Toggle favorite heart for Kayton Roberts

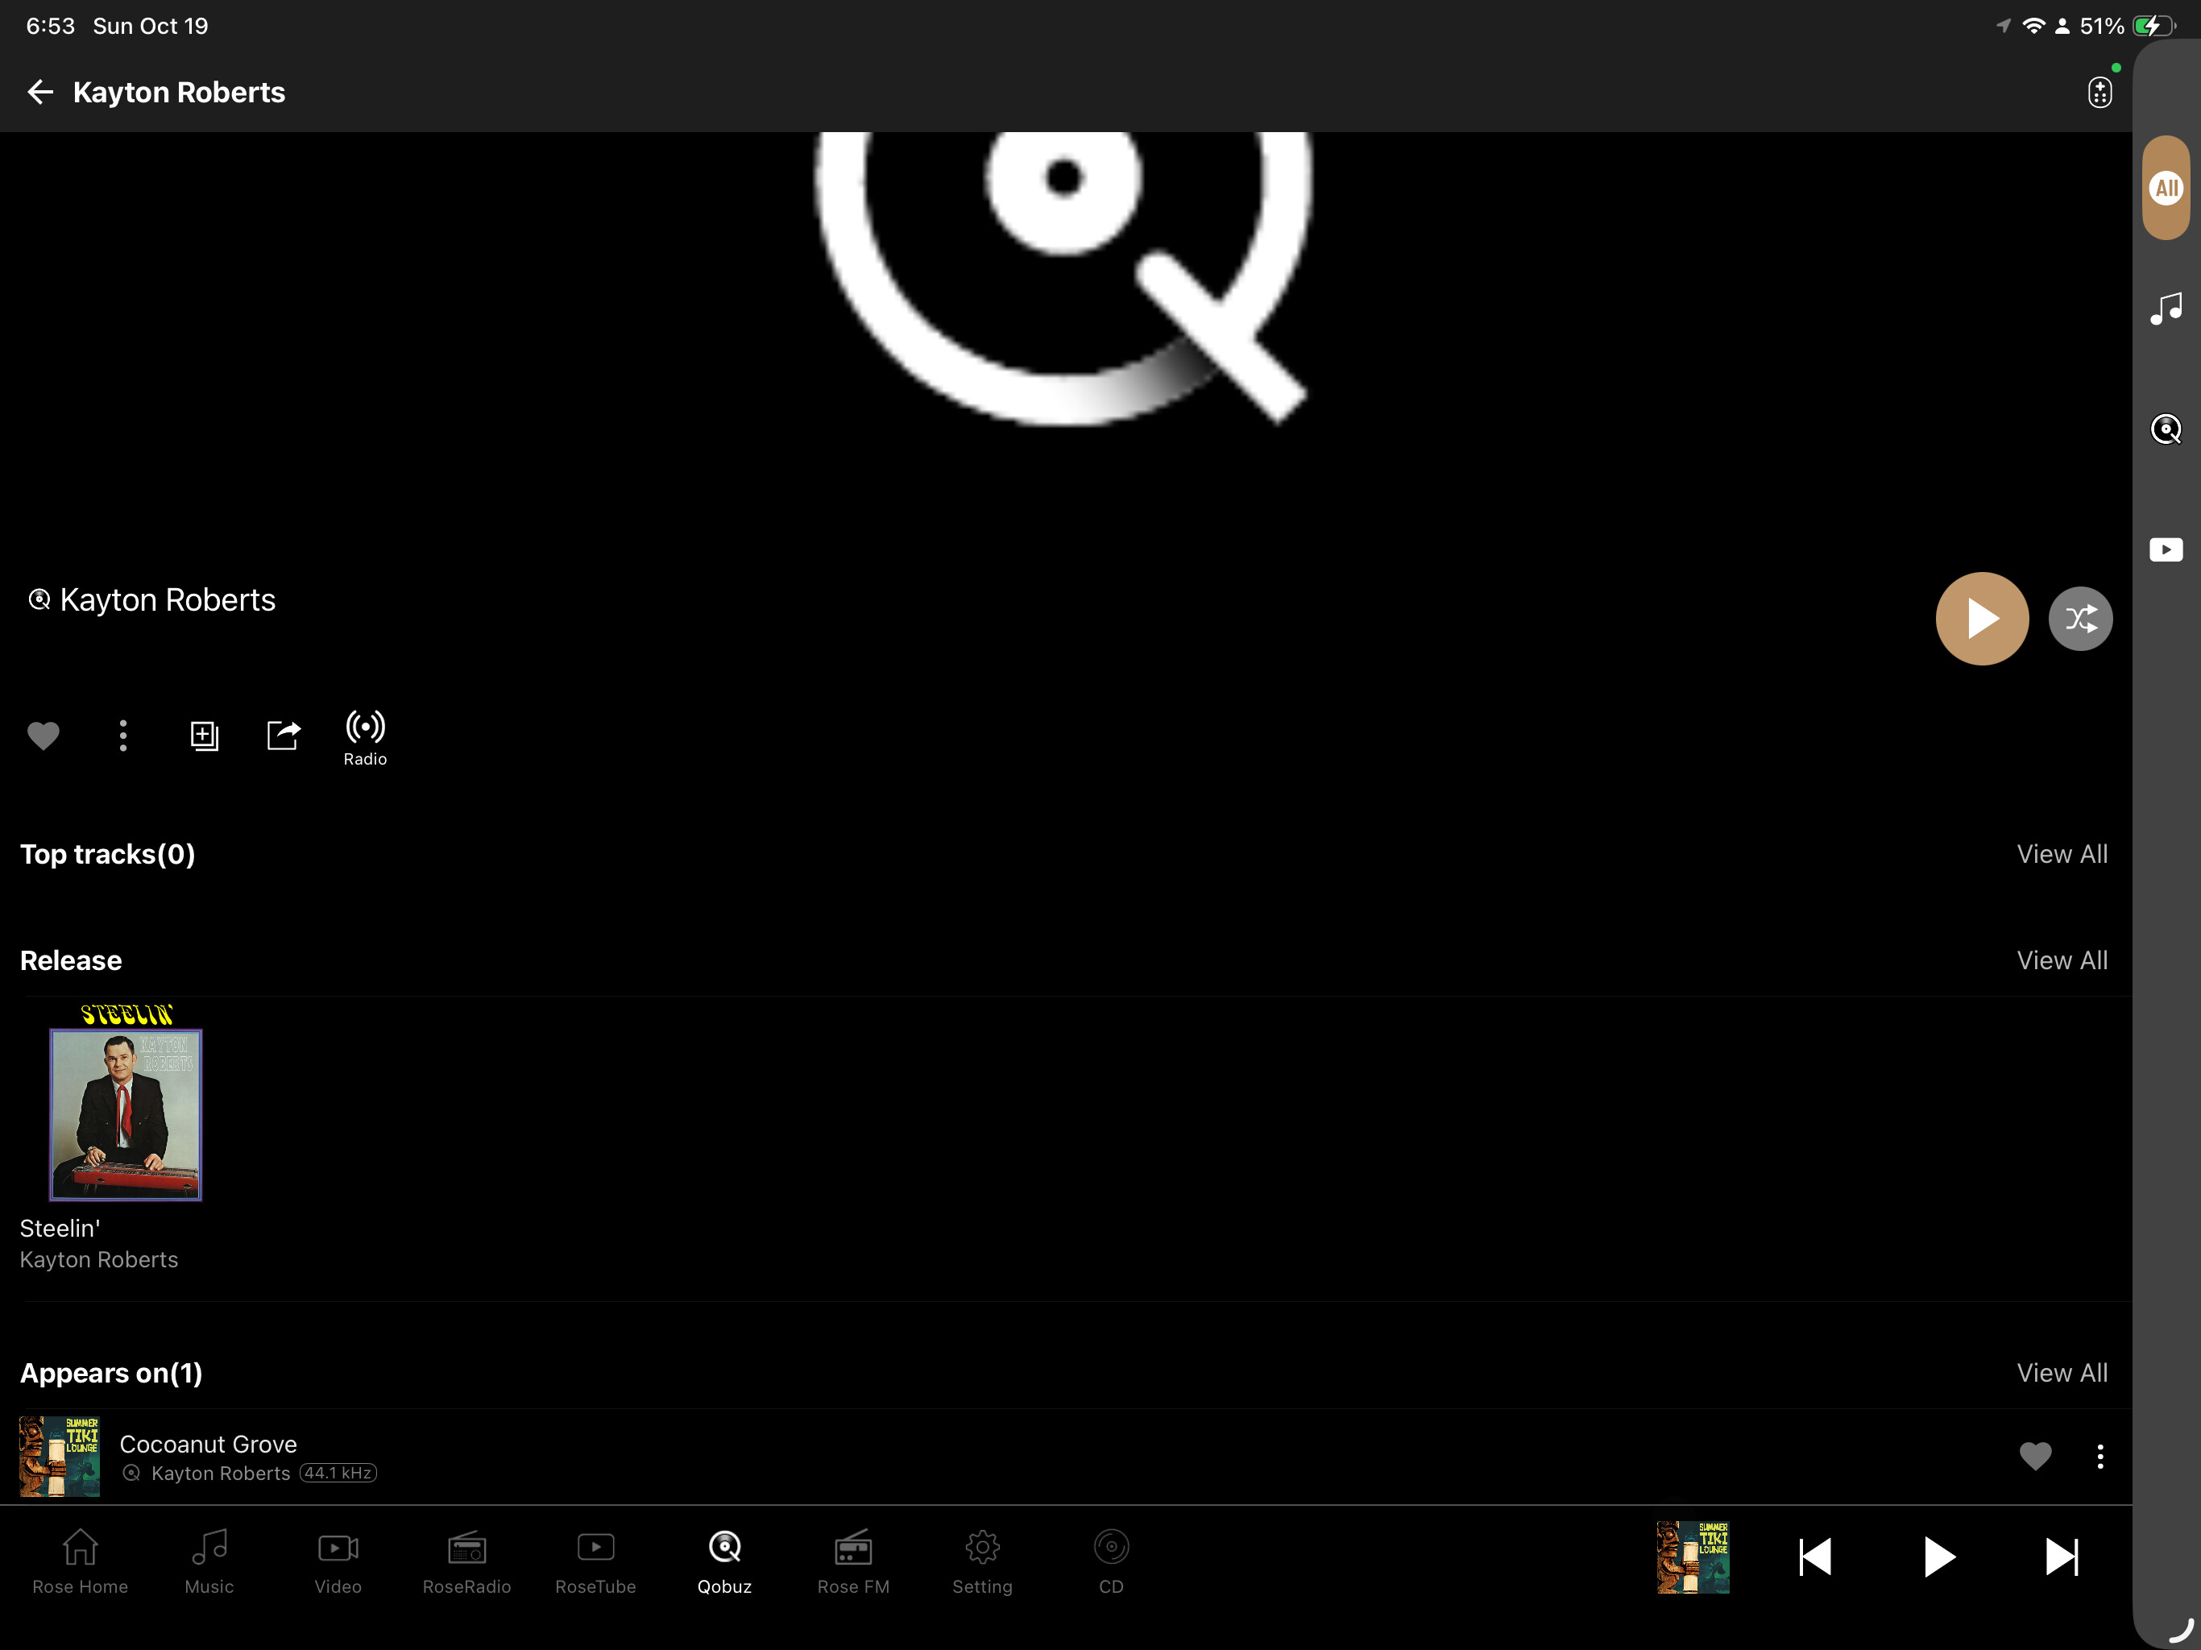tap(43, 736)
